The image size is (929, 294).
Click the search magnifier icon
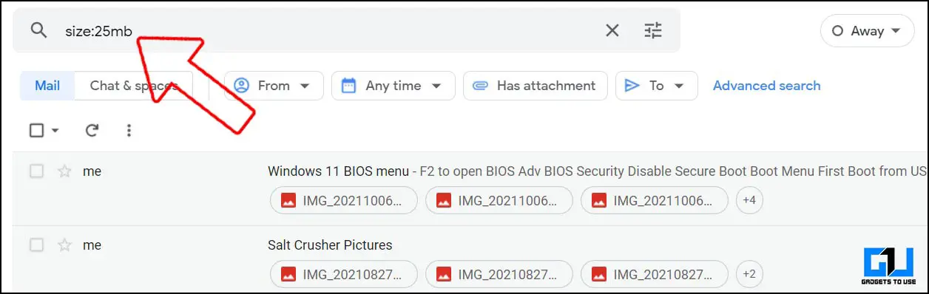point(38,30)
